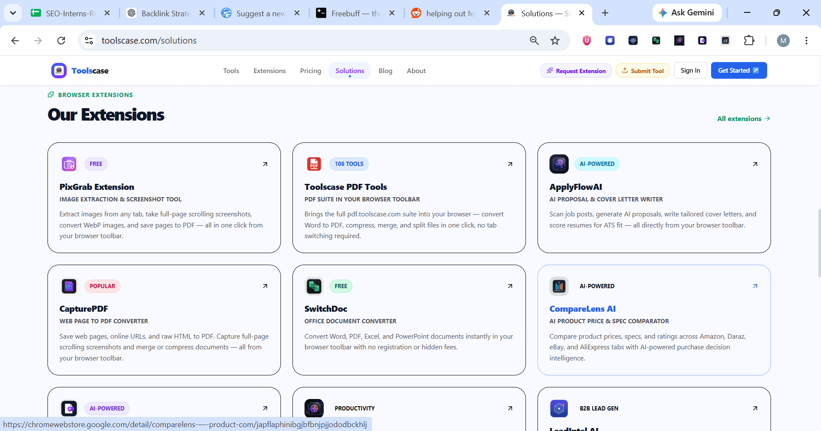Click the Toolscase PDF Tools red icon
The width and height of the screenshot is (821, 431).
314,164
